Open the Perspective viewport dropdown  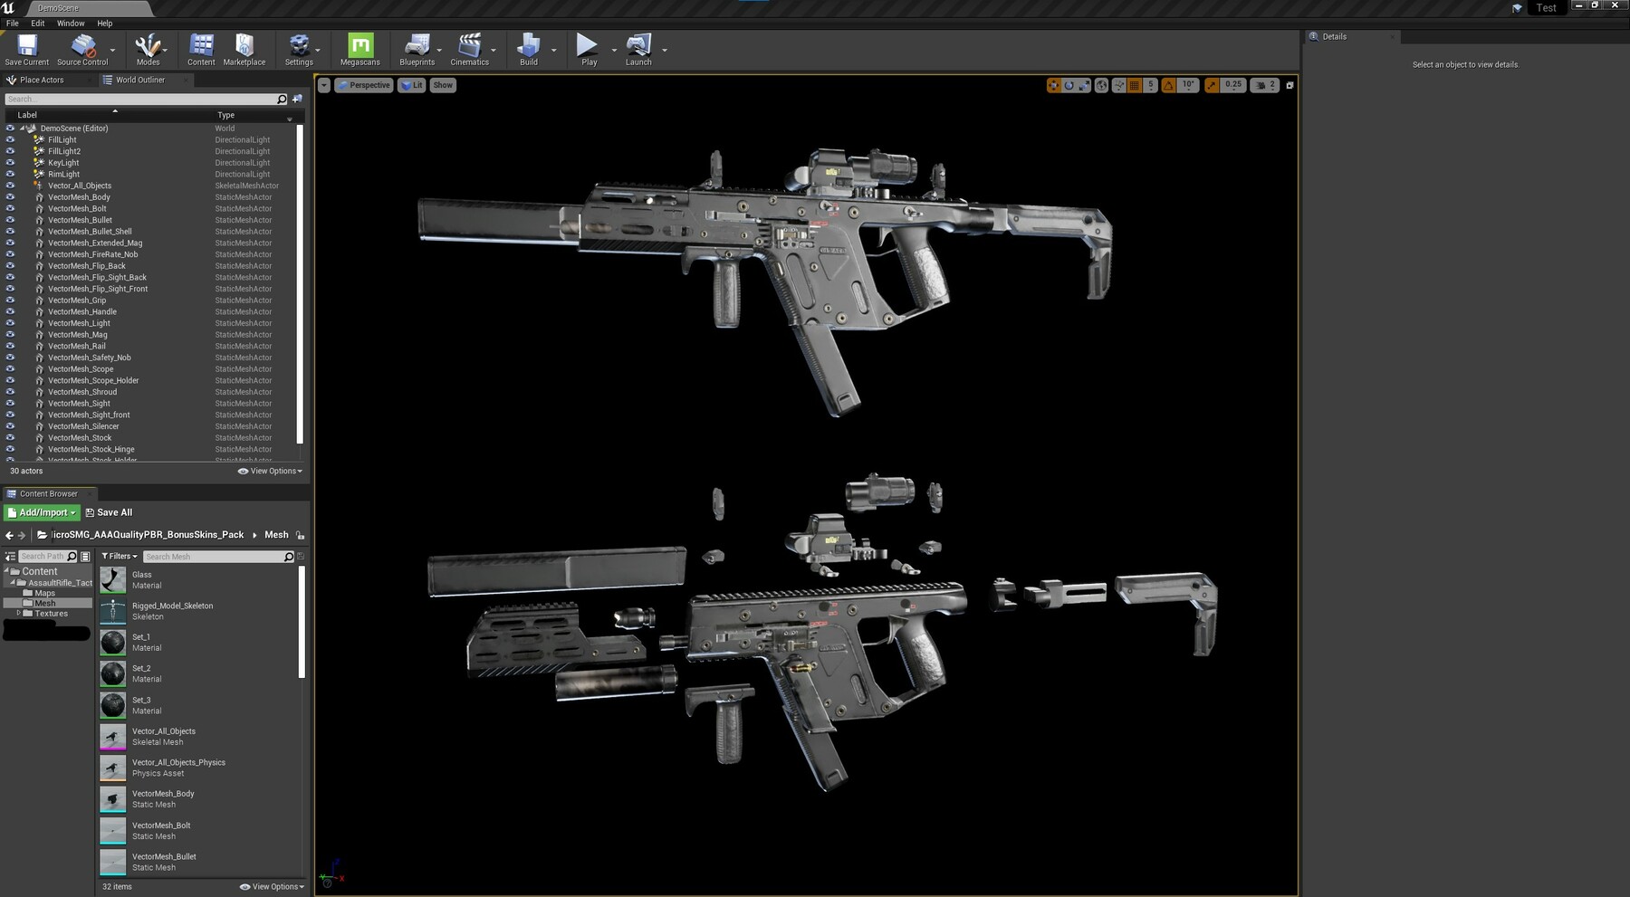(364, 85)
